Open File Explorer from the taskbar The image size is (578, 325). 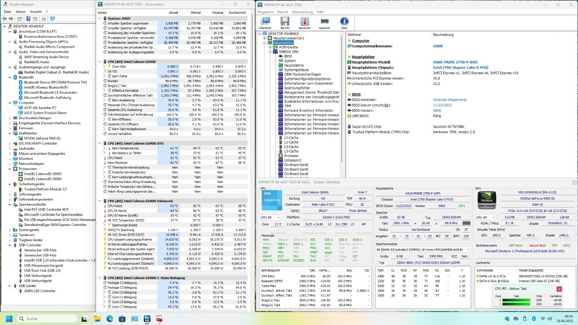(x=97, y=318)
